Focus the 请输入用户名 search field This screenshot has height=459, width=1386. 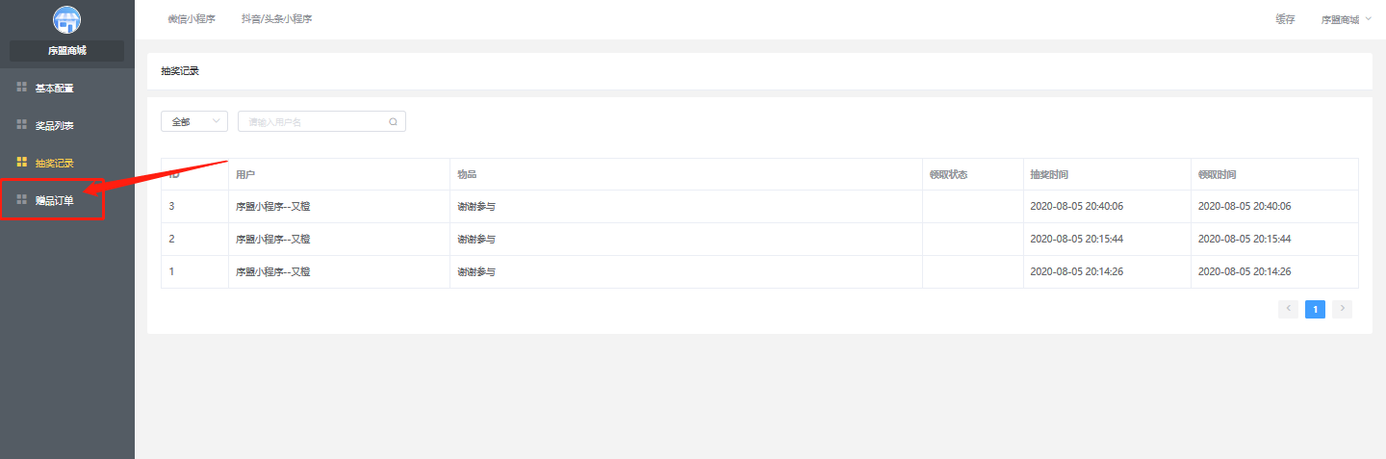click(x=321, y=122)
